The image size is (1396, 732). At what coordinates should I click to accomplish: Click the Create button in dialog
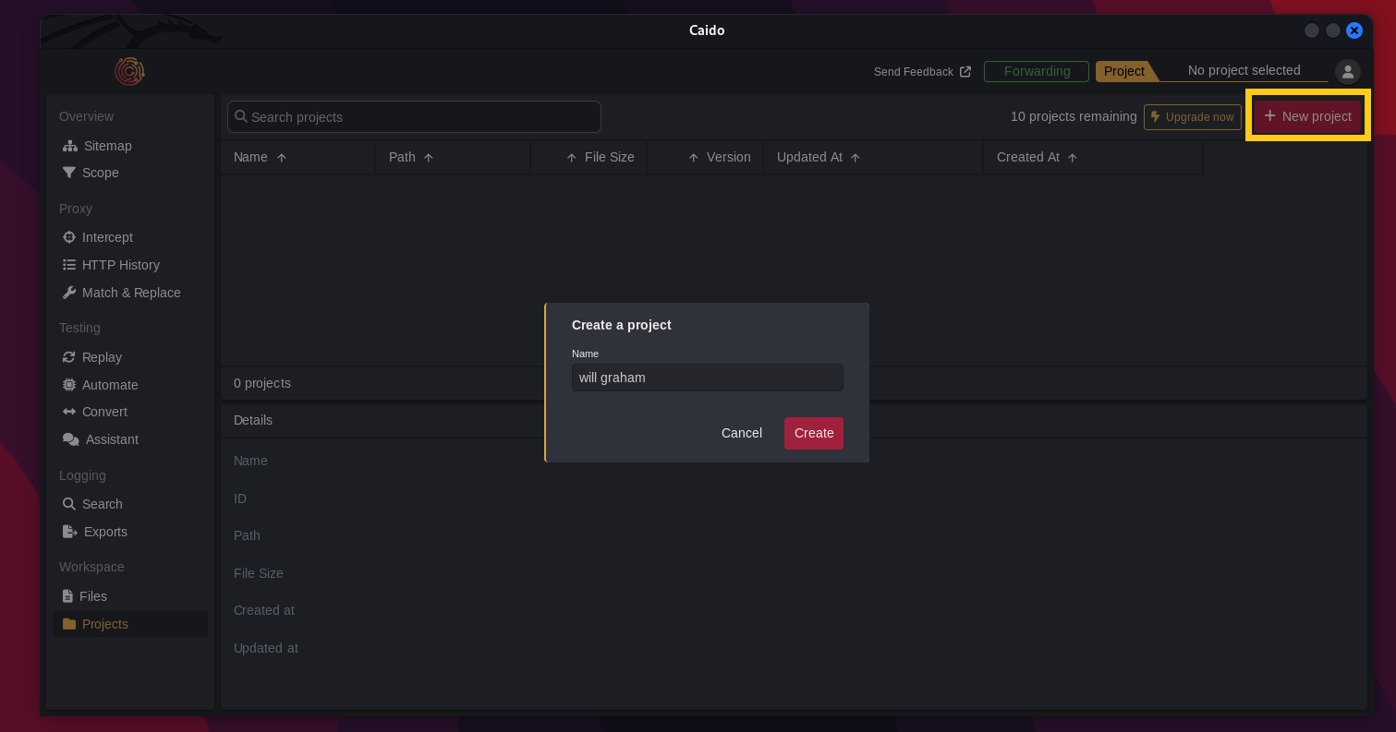point(814,433)
